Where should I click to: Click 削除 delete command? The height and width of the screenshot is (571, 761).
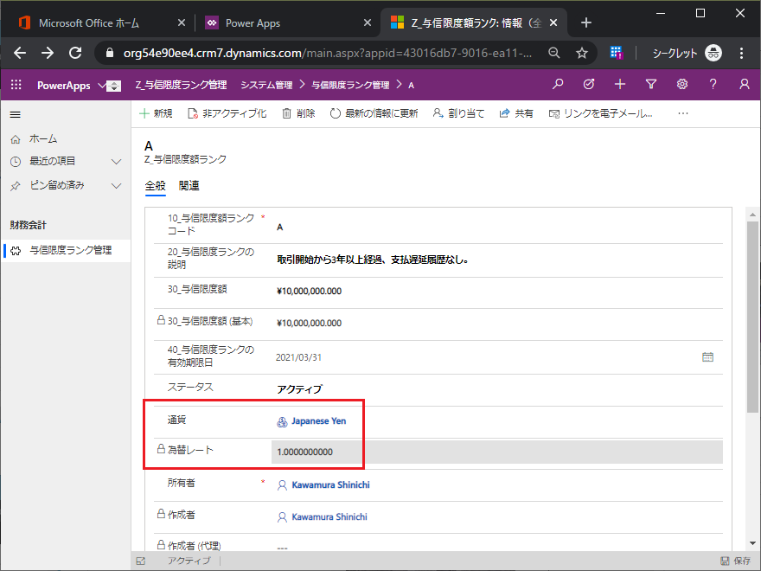pos(299,113)
